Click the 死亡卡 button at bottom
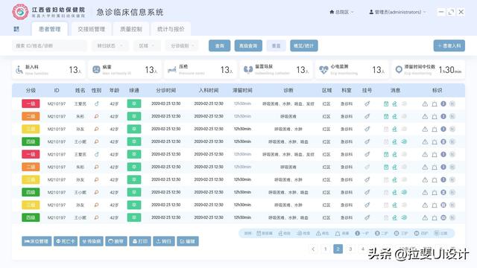 pyautogui.click(x=66, y=241)
